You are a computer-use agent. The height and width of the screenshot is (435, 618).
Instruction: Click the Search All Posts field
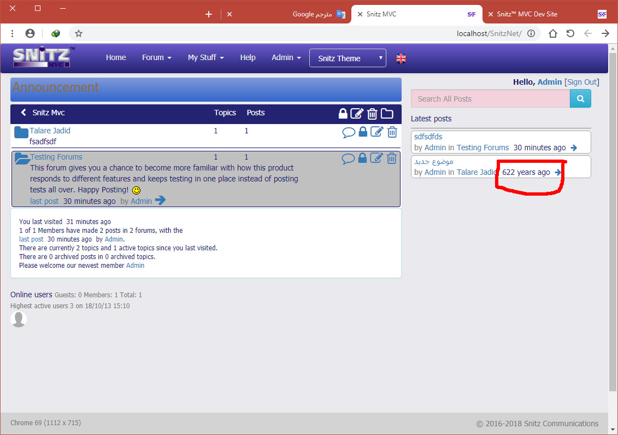490,99
